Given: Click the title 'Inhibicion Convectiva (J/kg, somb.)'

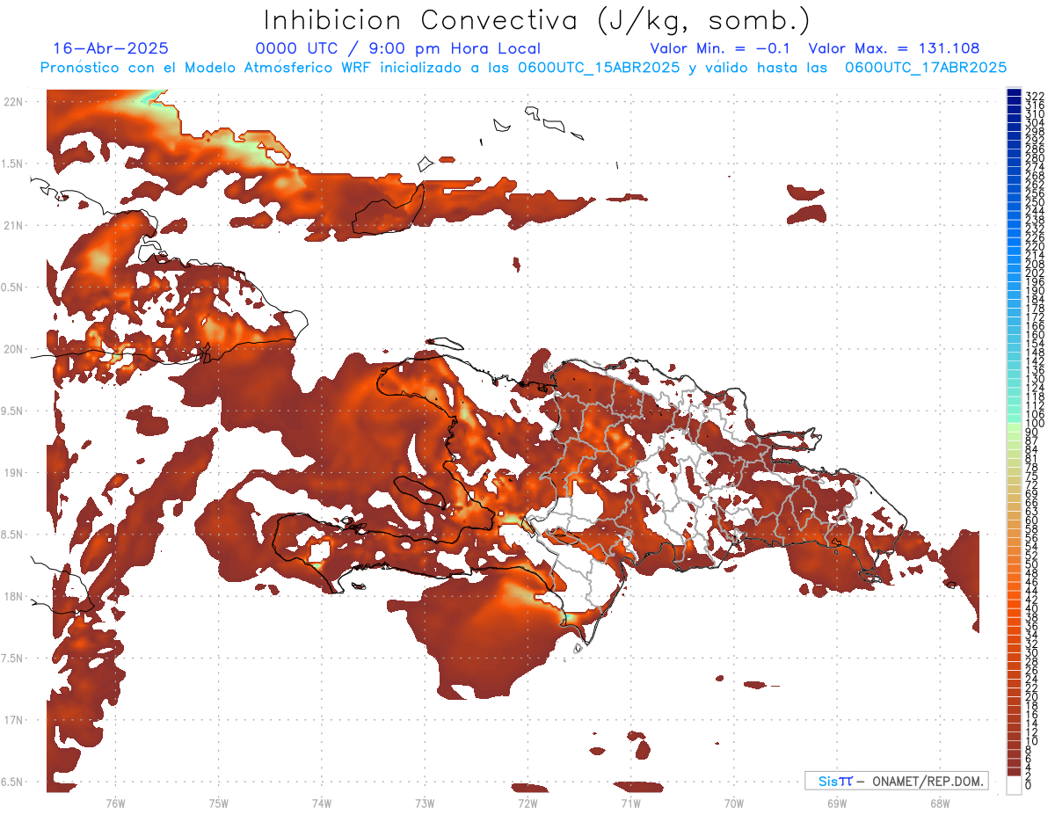Looking at the screenshot, I should 537,21.
